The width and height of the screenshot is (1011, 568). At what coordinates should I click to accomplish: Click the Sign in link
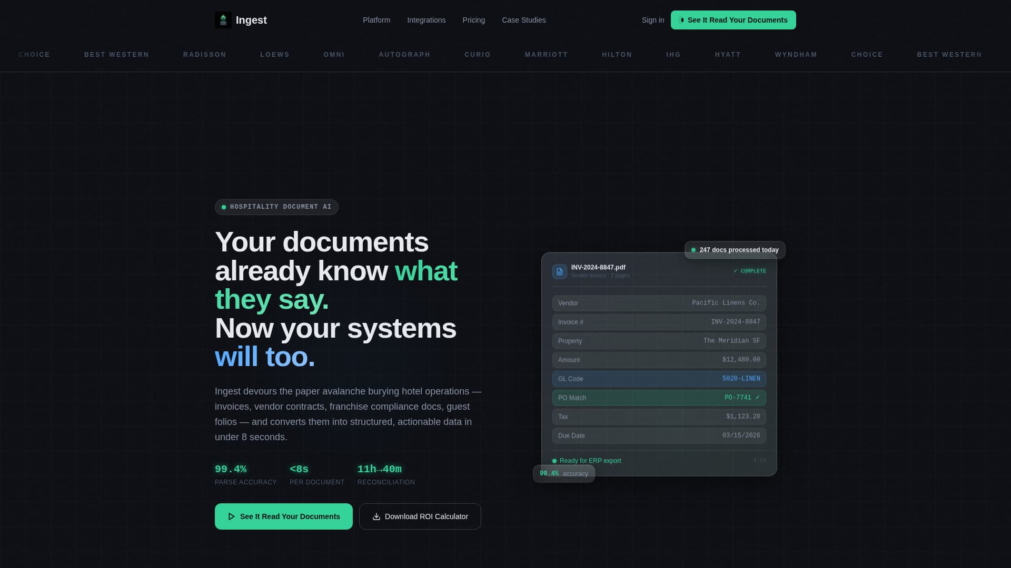tap(652, 20)
